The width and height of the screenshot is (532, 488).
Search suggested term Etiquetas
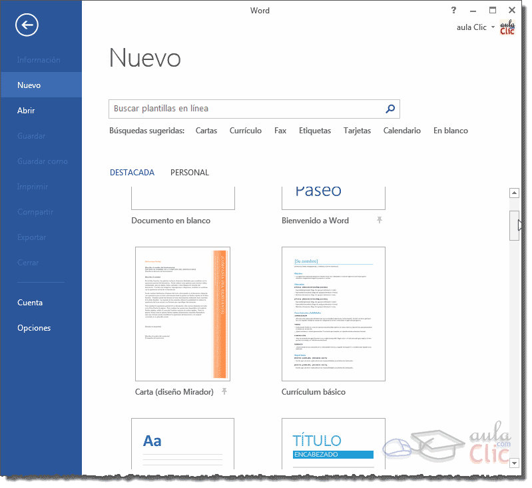tap(315, 131)
